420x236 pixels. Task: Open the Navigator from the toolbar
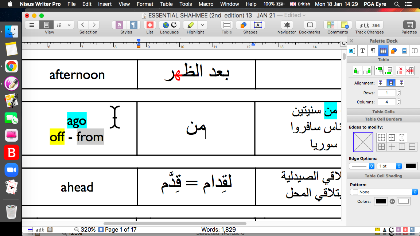(x=287, y=25)
